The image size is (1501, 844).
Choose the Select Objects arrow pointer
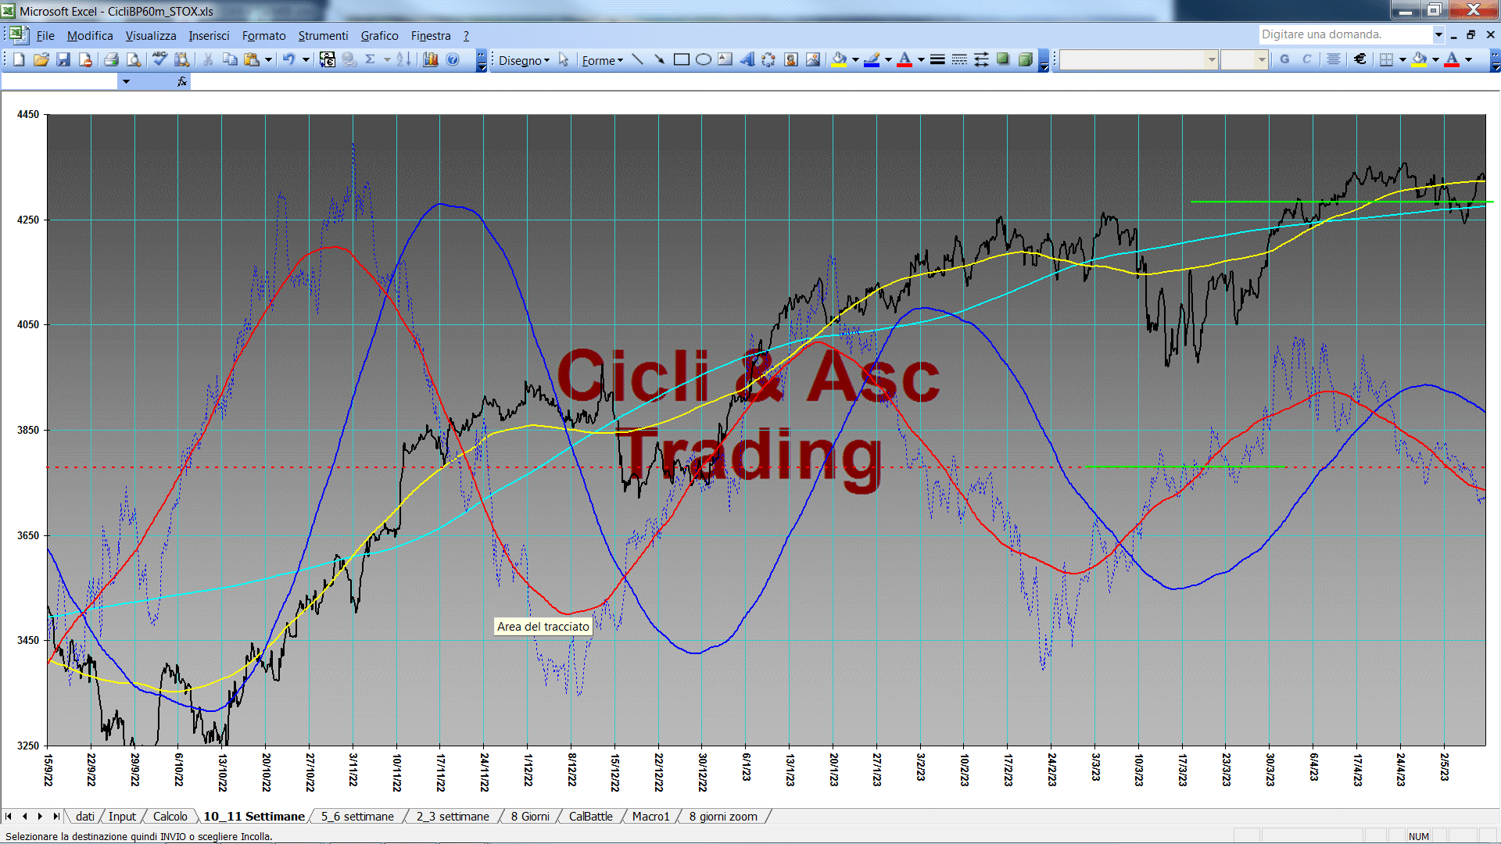564,59
